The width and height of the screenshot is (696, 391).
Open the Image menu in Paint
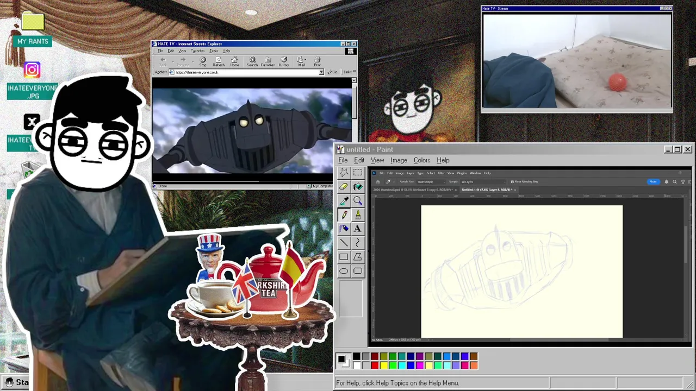399,160
